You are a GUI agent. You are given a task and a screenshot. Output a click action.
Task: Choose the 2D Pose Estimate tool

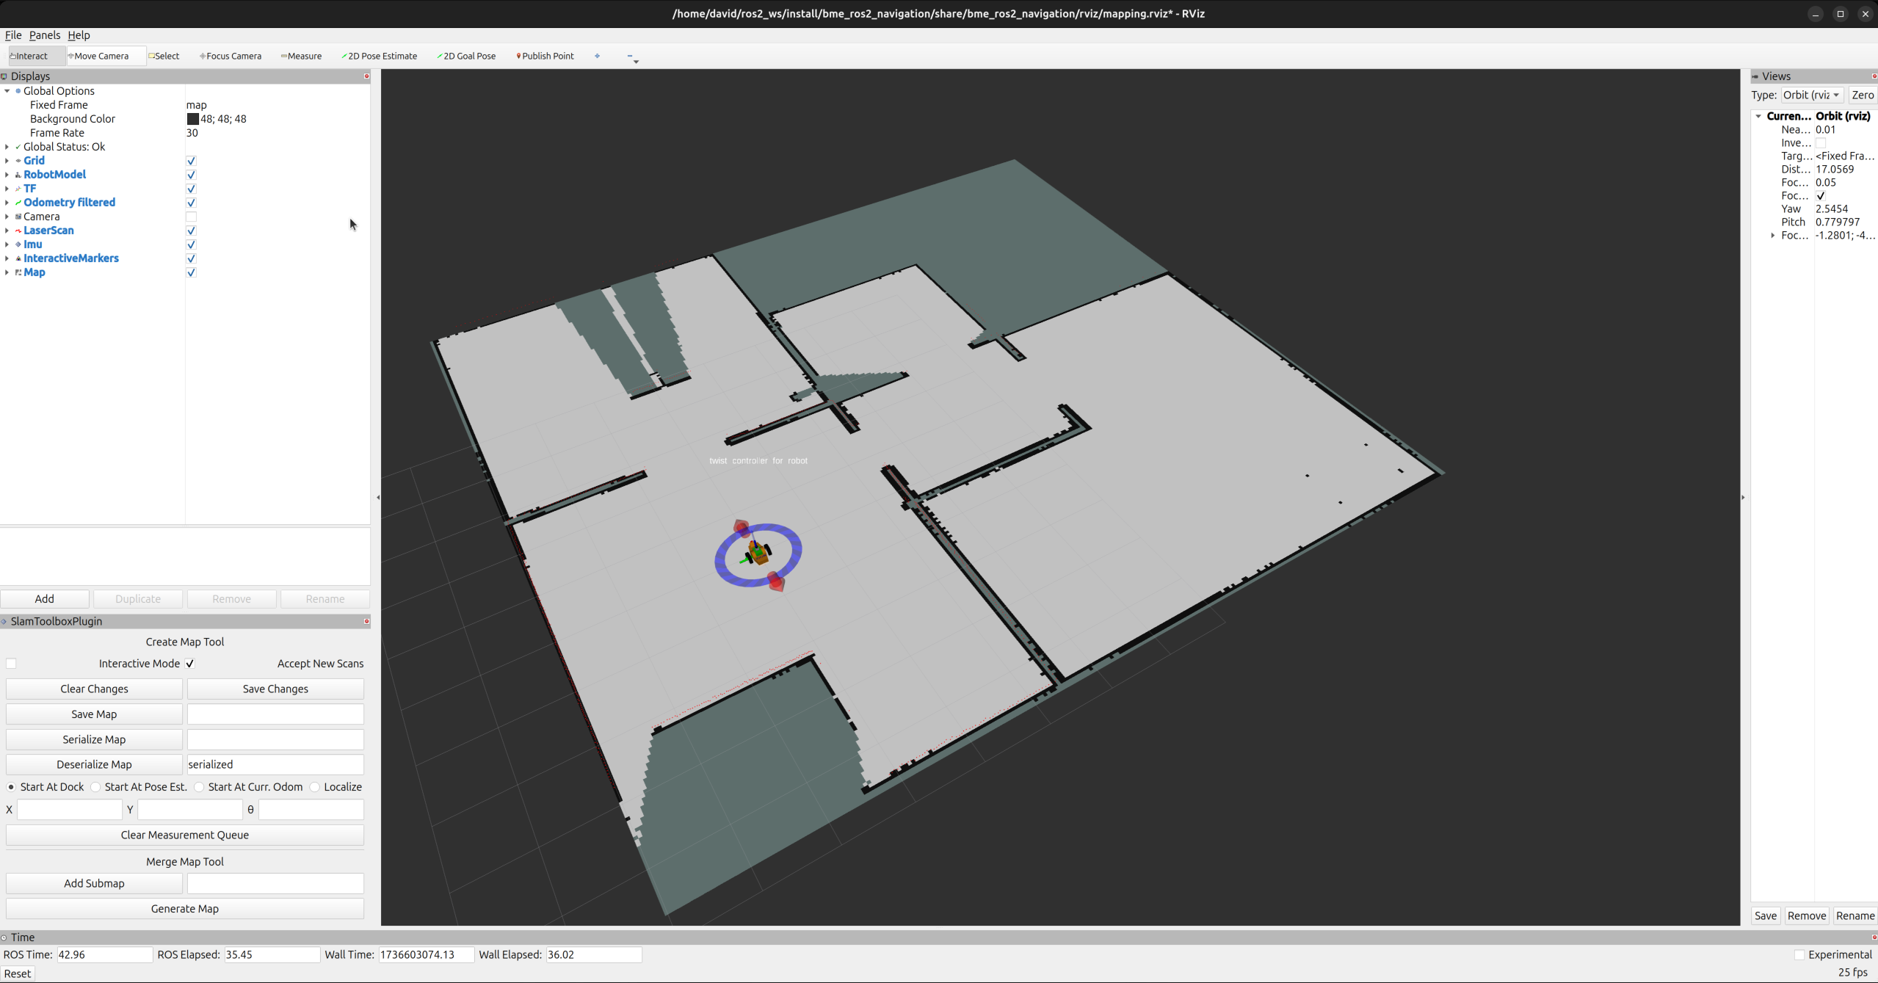click(x=380, y=56)
